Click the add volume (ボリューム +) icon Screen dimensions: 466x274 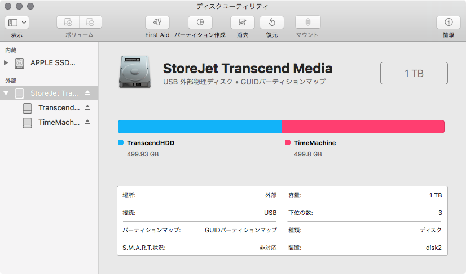68,23
